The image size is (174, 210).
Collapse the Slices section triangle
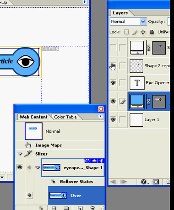[20, 154]
